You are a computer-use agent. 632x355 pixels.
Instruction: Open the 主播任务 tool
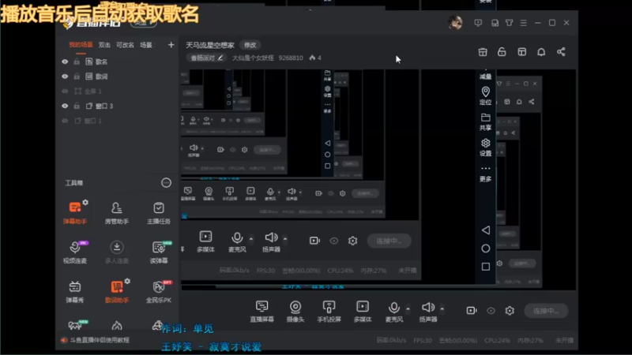(x=159, y=212)
